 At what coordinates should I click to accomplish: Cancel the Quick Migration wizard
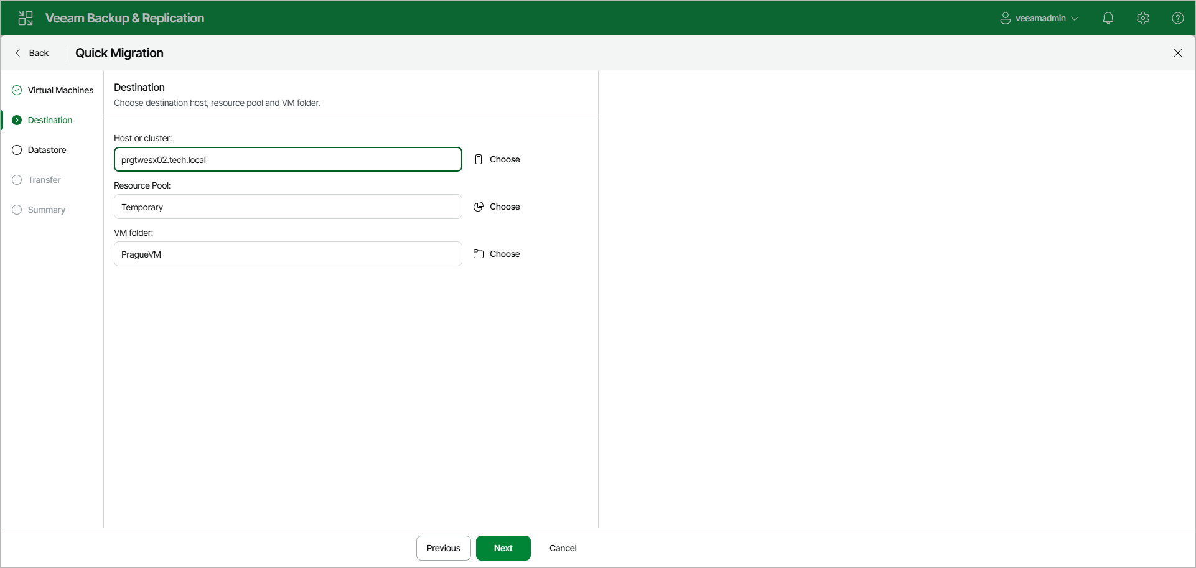(562, 548)
